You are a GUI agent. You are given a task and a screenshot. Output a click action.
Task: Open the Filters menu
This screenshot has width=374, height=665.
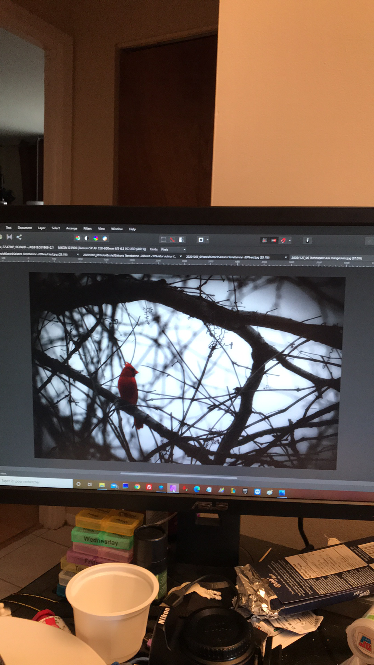pos(88,228)
